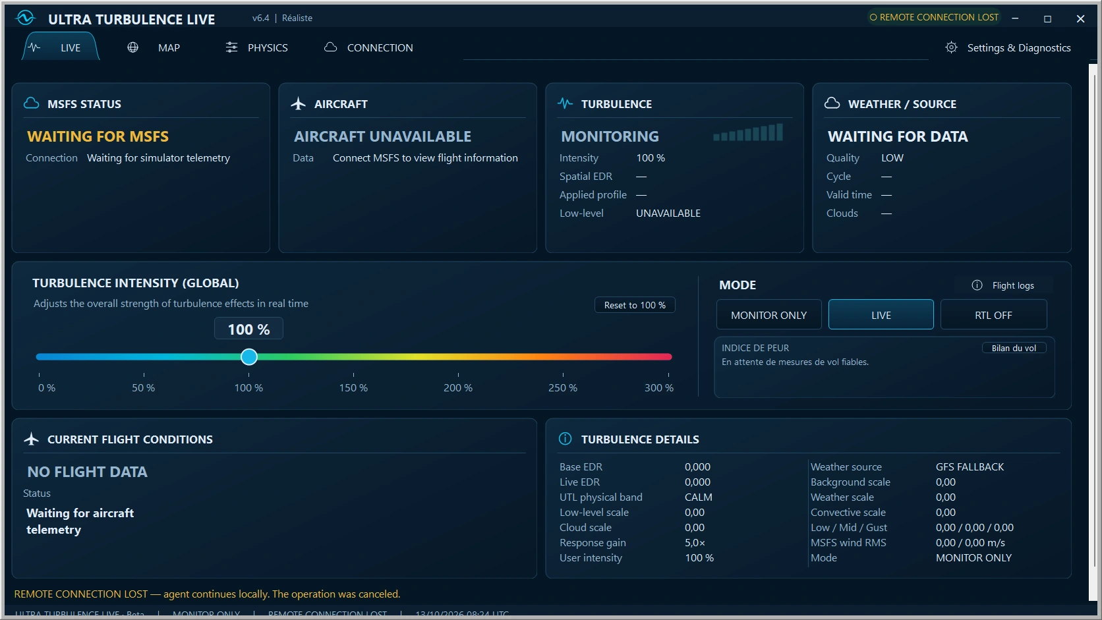Click the Ultra Turbulence Live logo icon
1102x620 pixels.
click(x=25, y=18)
